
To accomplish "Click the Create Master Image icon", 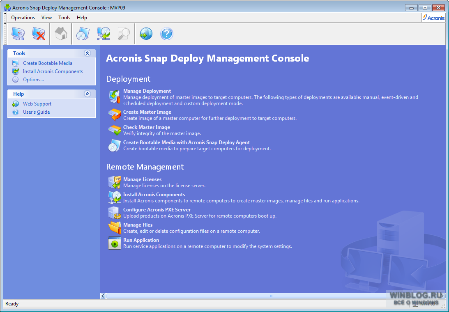I will tap(115, 115).
